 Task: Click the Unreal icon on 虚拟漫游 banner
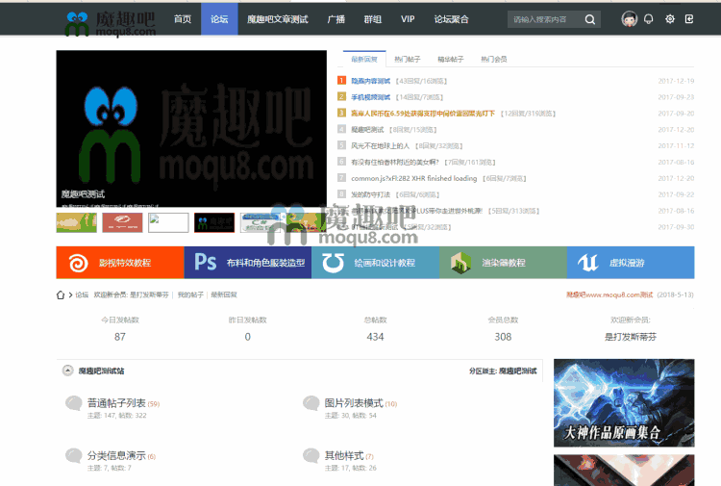coord(587,263)
